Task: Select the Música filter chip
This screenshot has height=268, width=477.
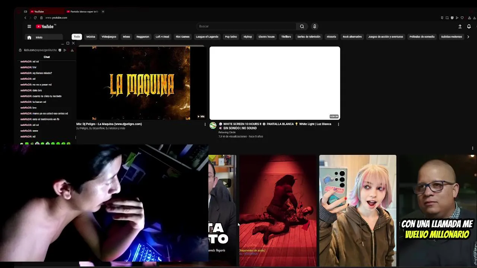Action: (x=91, y=37)
